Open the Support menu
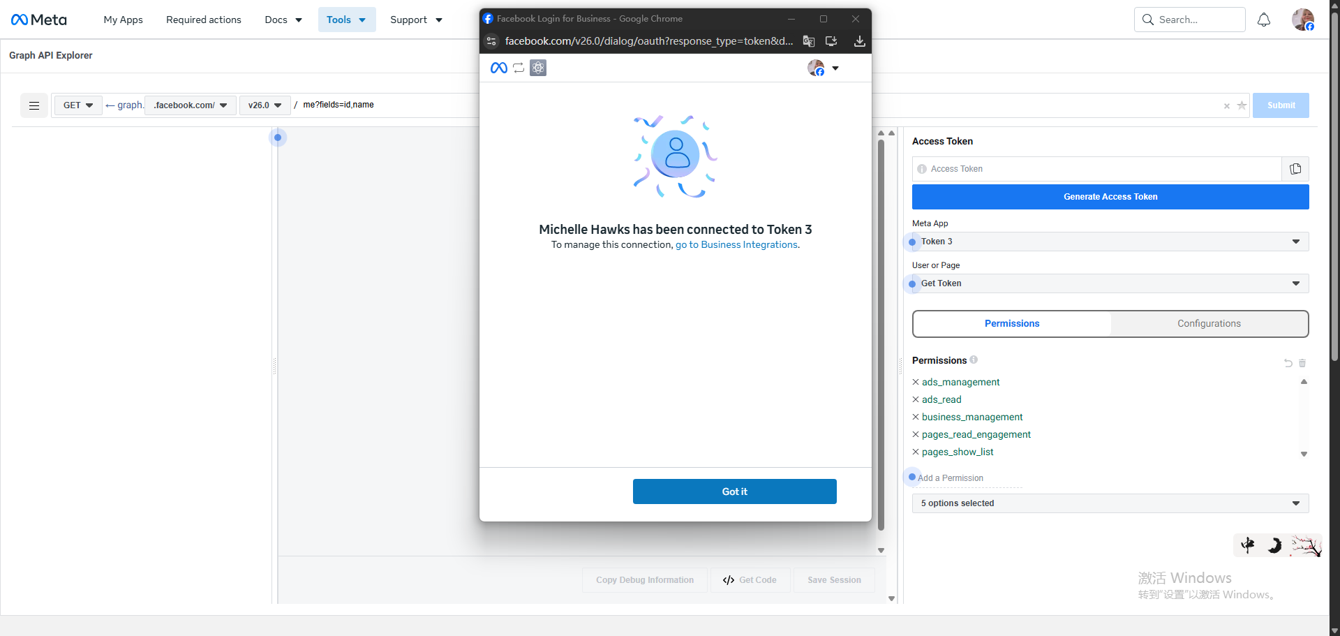This screenshot has height=636, width=1340. (416, 20)
